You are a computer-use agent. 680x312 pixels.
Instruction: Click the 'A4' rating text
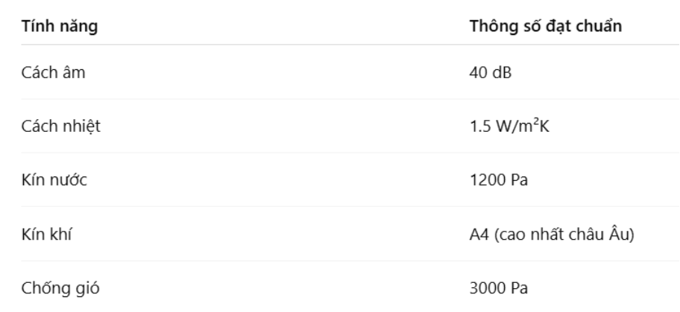point(476,234)
